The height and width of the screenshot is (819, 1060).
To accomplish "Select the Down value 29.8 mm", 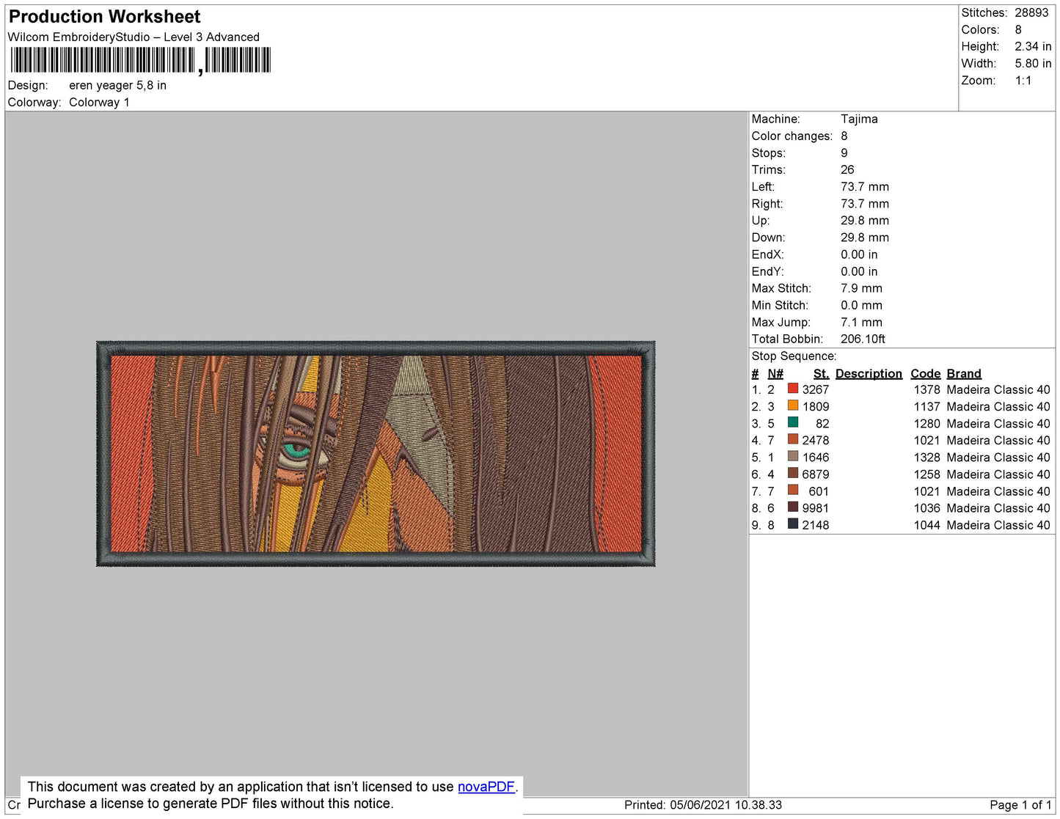I will 865,238.
